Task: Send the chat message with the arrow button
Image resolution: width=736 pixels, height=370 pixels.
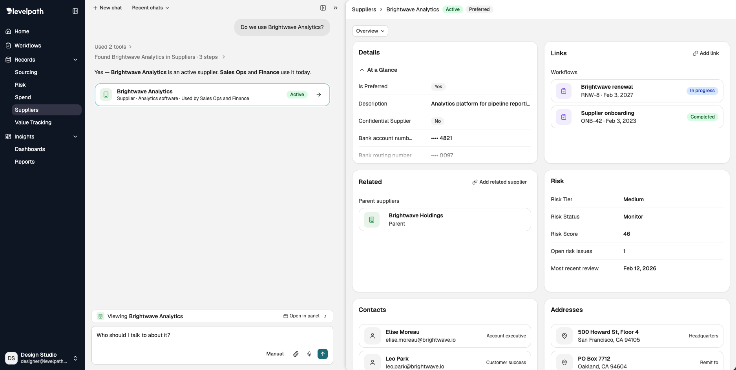Action: click(323, 354)
